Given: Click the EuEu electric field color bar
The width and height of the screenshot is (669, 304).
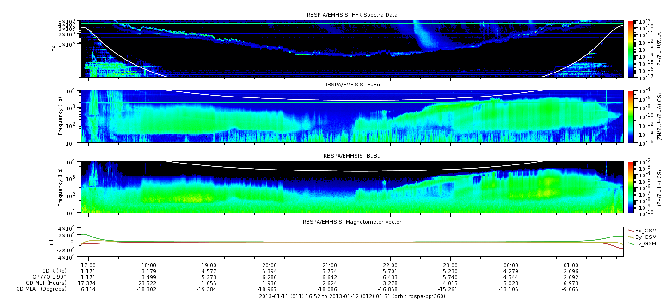Looking at the screenshot, I should coord(631,116).
